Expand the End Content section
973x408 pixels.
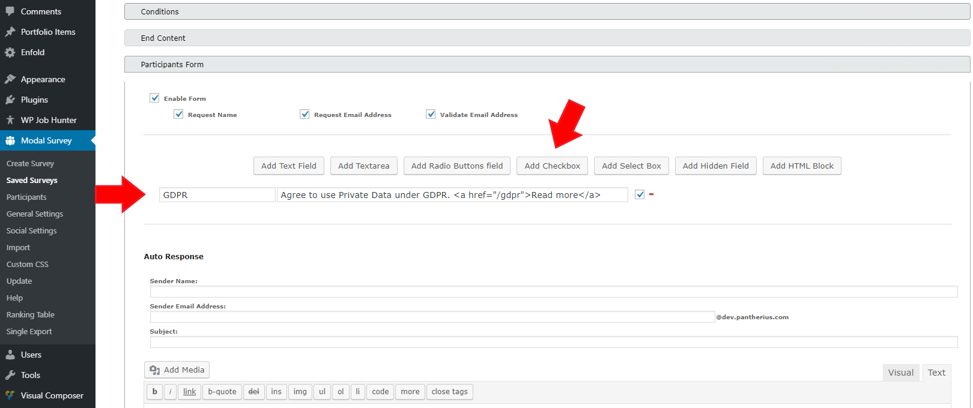point(547,38)
